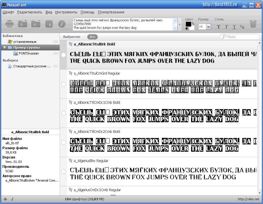
Task: Click manufacturer value SC&D
Action: 9,171
